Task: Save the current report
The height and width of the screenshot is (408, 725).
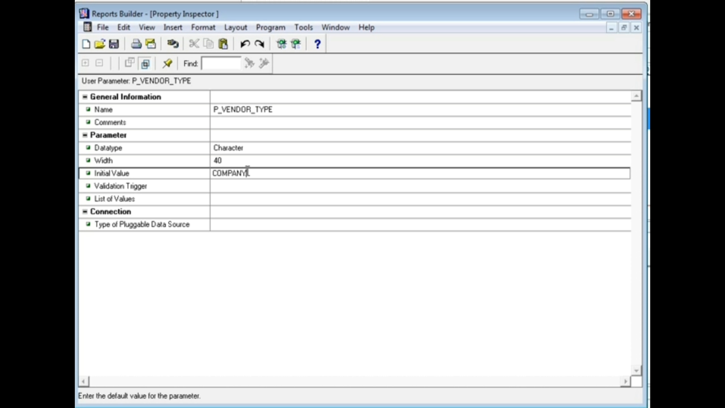Action: point(114,44)
